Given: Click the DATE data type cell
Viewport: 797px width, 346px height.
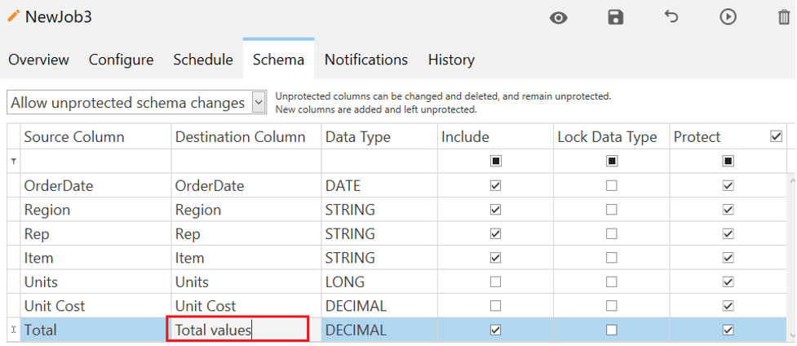Looking at the screenshot, I should point(379,186).
